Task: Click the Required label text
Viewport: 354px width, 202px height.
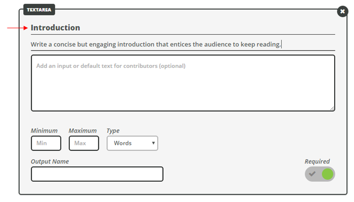Action: [317, 161]
